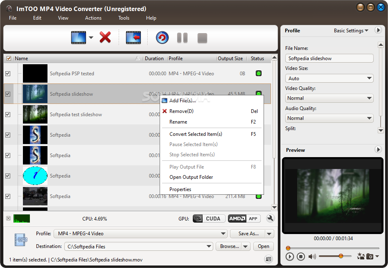388x268 pixels.
Task: Click the snapshot camera icon in preview
Action: [370, 257]
